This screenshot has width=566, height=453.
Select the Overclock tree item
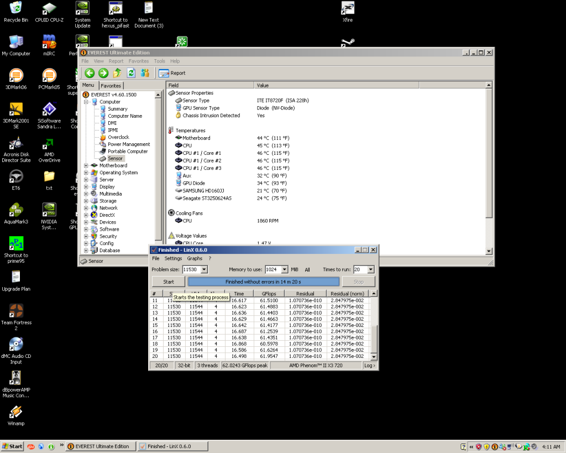tap(118, 137)
